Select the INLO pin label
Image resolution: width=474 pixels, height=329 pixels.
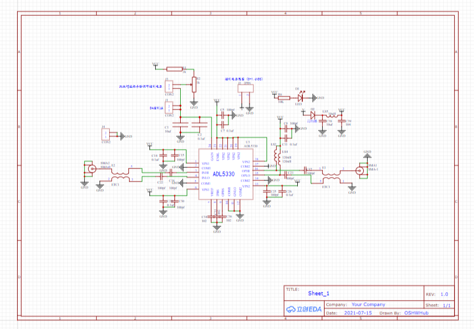click(206, 178)
